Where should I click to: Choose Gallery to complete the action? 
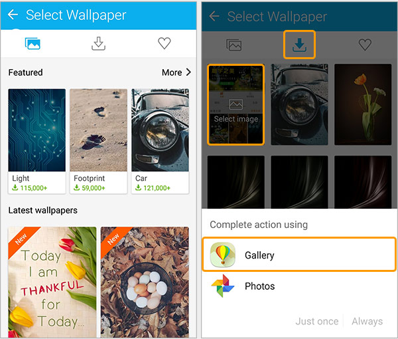pyautogui.click(x=299, y=255)
